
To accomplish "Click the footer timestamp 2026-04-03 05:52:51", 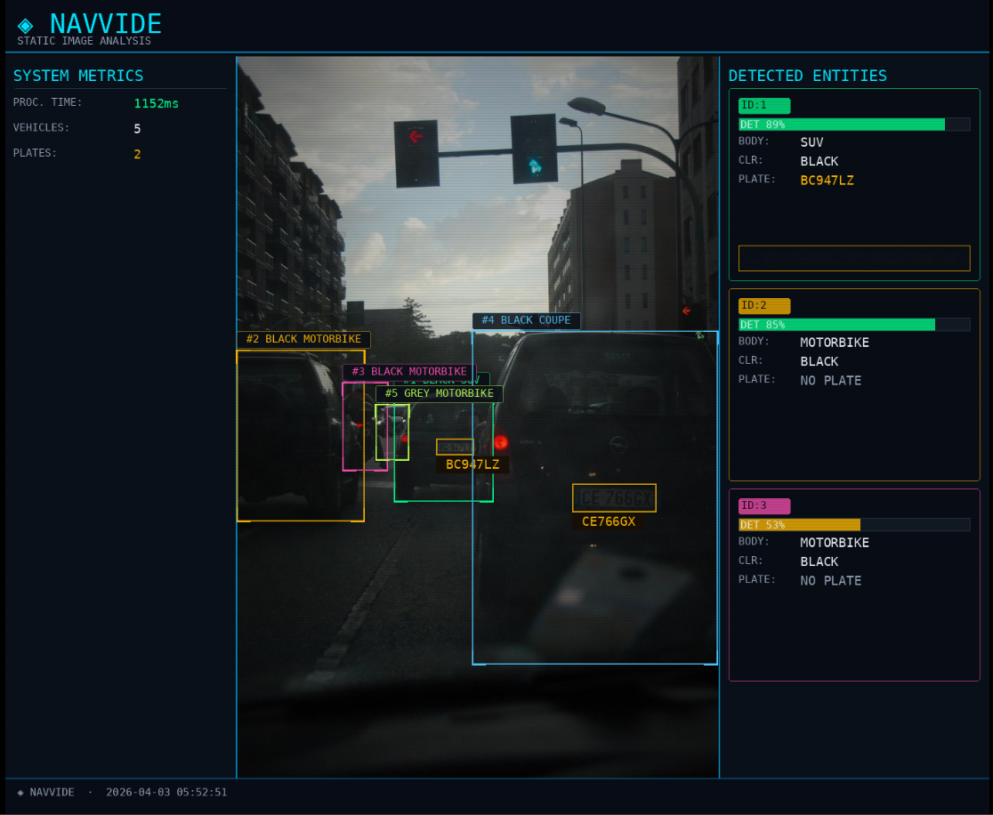I will tap(166, 792).
